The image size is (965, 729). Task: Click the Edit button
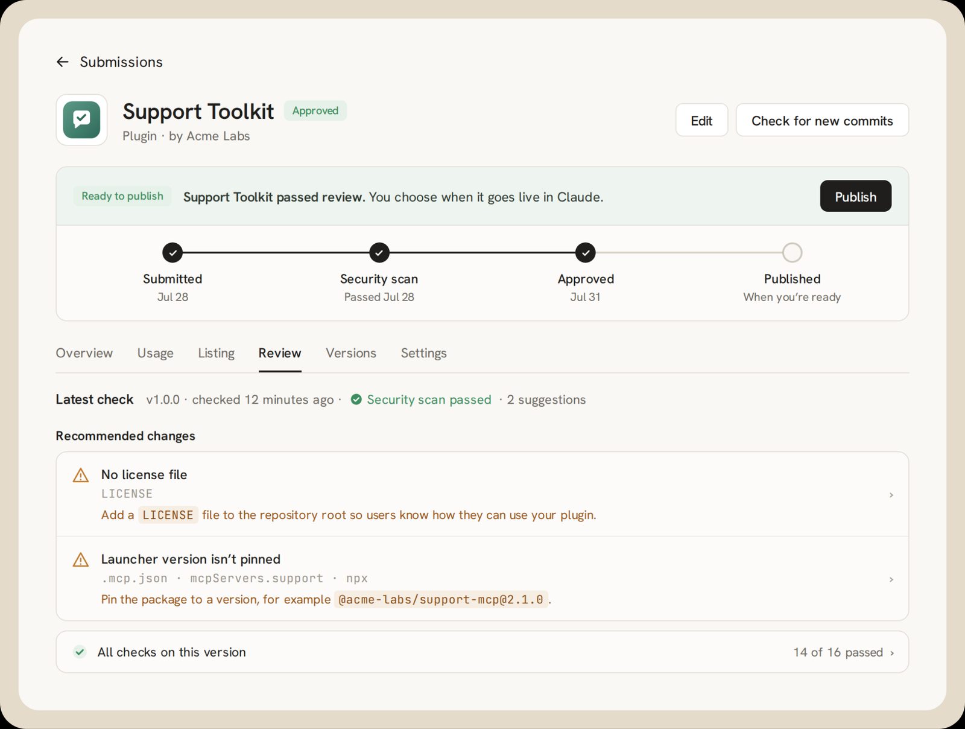click(701, 120)
